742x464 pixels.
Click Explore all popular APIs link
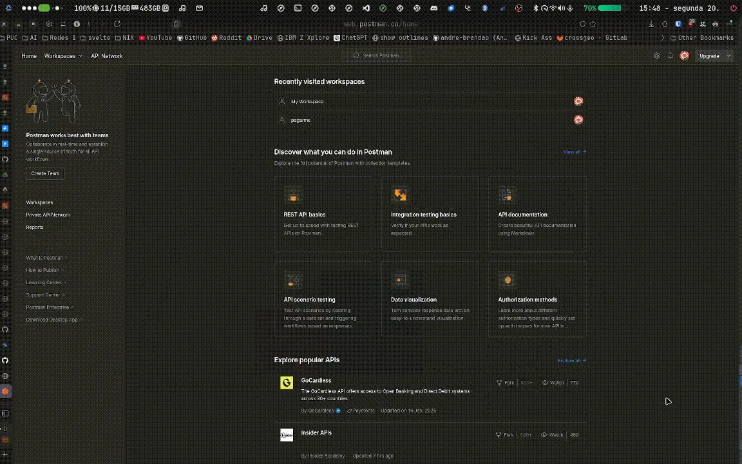click(572, 360)
